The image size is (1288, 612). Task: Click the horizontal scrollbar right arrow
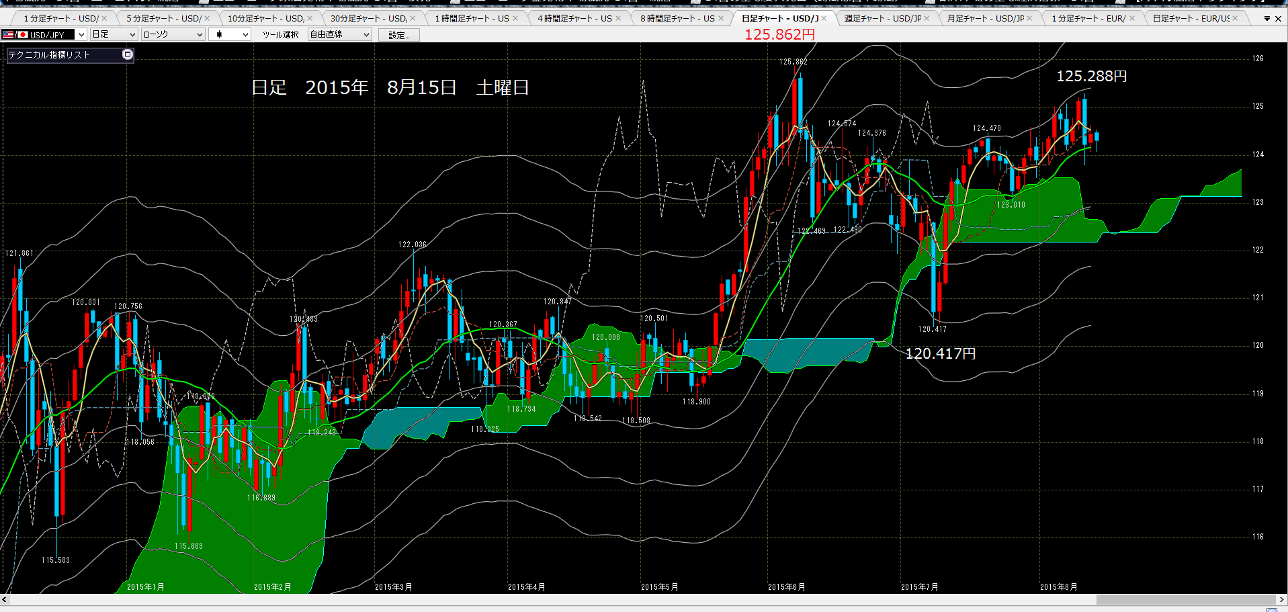1283,599
